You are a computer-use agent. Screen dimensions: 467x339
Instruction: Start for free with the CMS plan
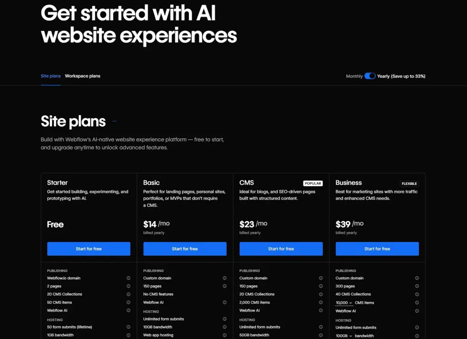281,249
